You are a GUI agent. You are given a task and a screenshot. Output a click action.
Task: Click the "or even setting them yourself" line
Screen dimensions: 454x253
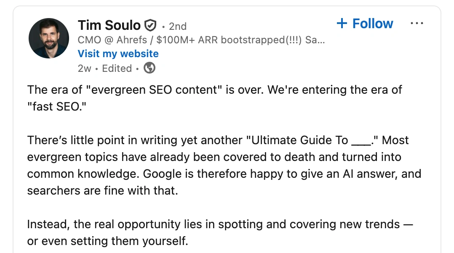(107, 241)
